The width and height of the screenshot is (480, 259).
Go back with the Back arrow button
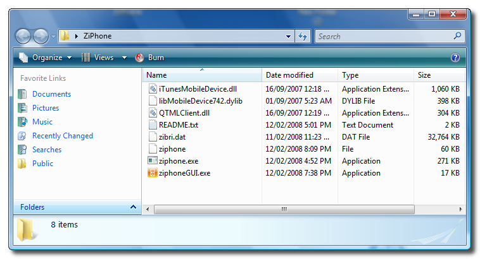pyautogui.click(x=23, y=37)
